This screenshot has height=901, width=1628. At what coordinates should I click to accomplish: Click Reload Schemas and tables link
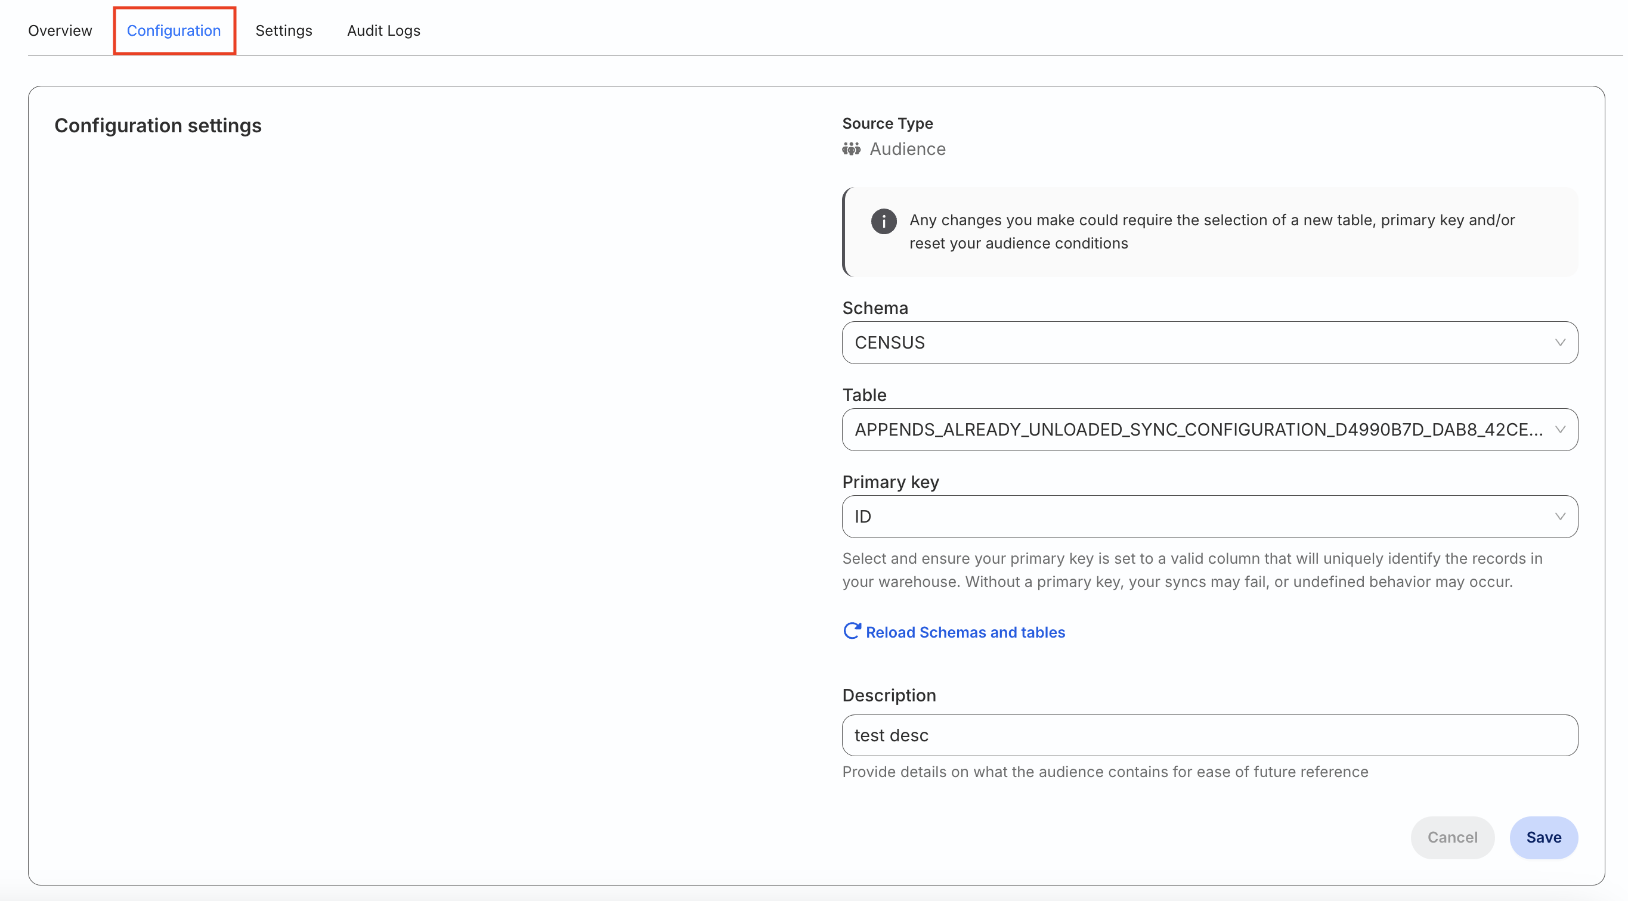(x=965, y=632)
